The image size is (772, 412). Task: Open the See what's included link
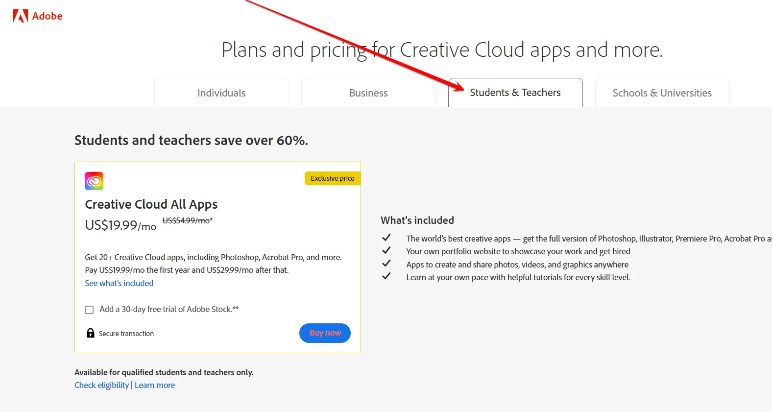(x=119, y=283)
